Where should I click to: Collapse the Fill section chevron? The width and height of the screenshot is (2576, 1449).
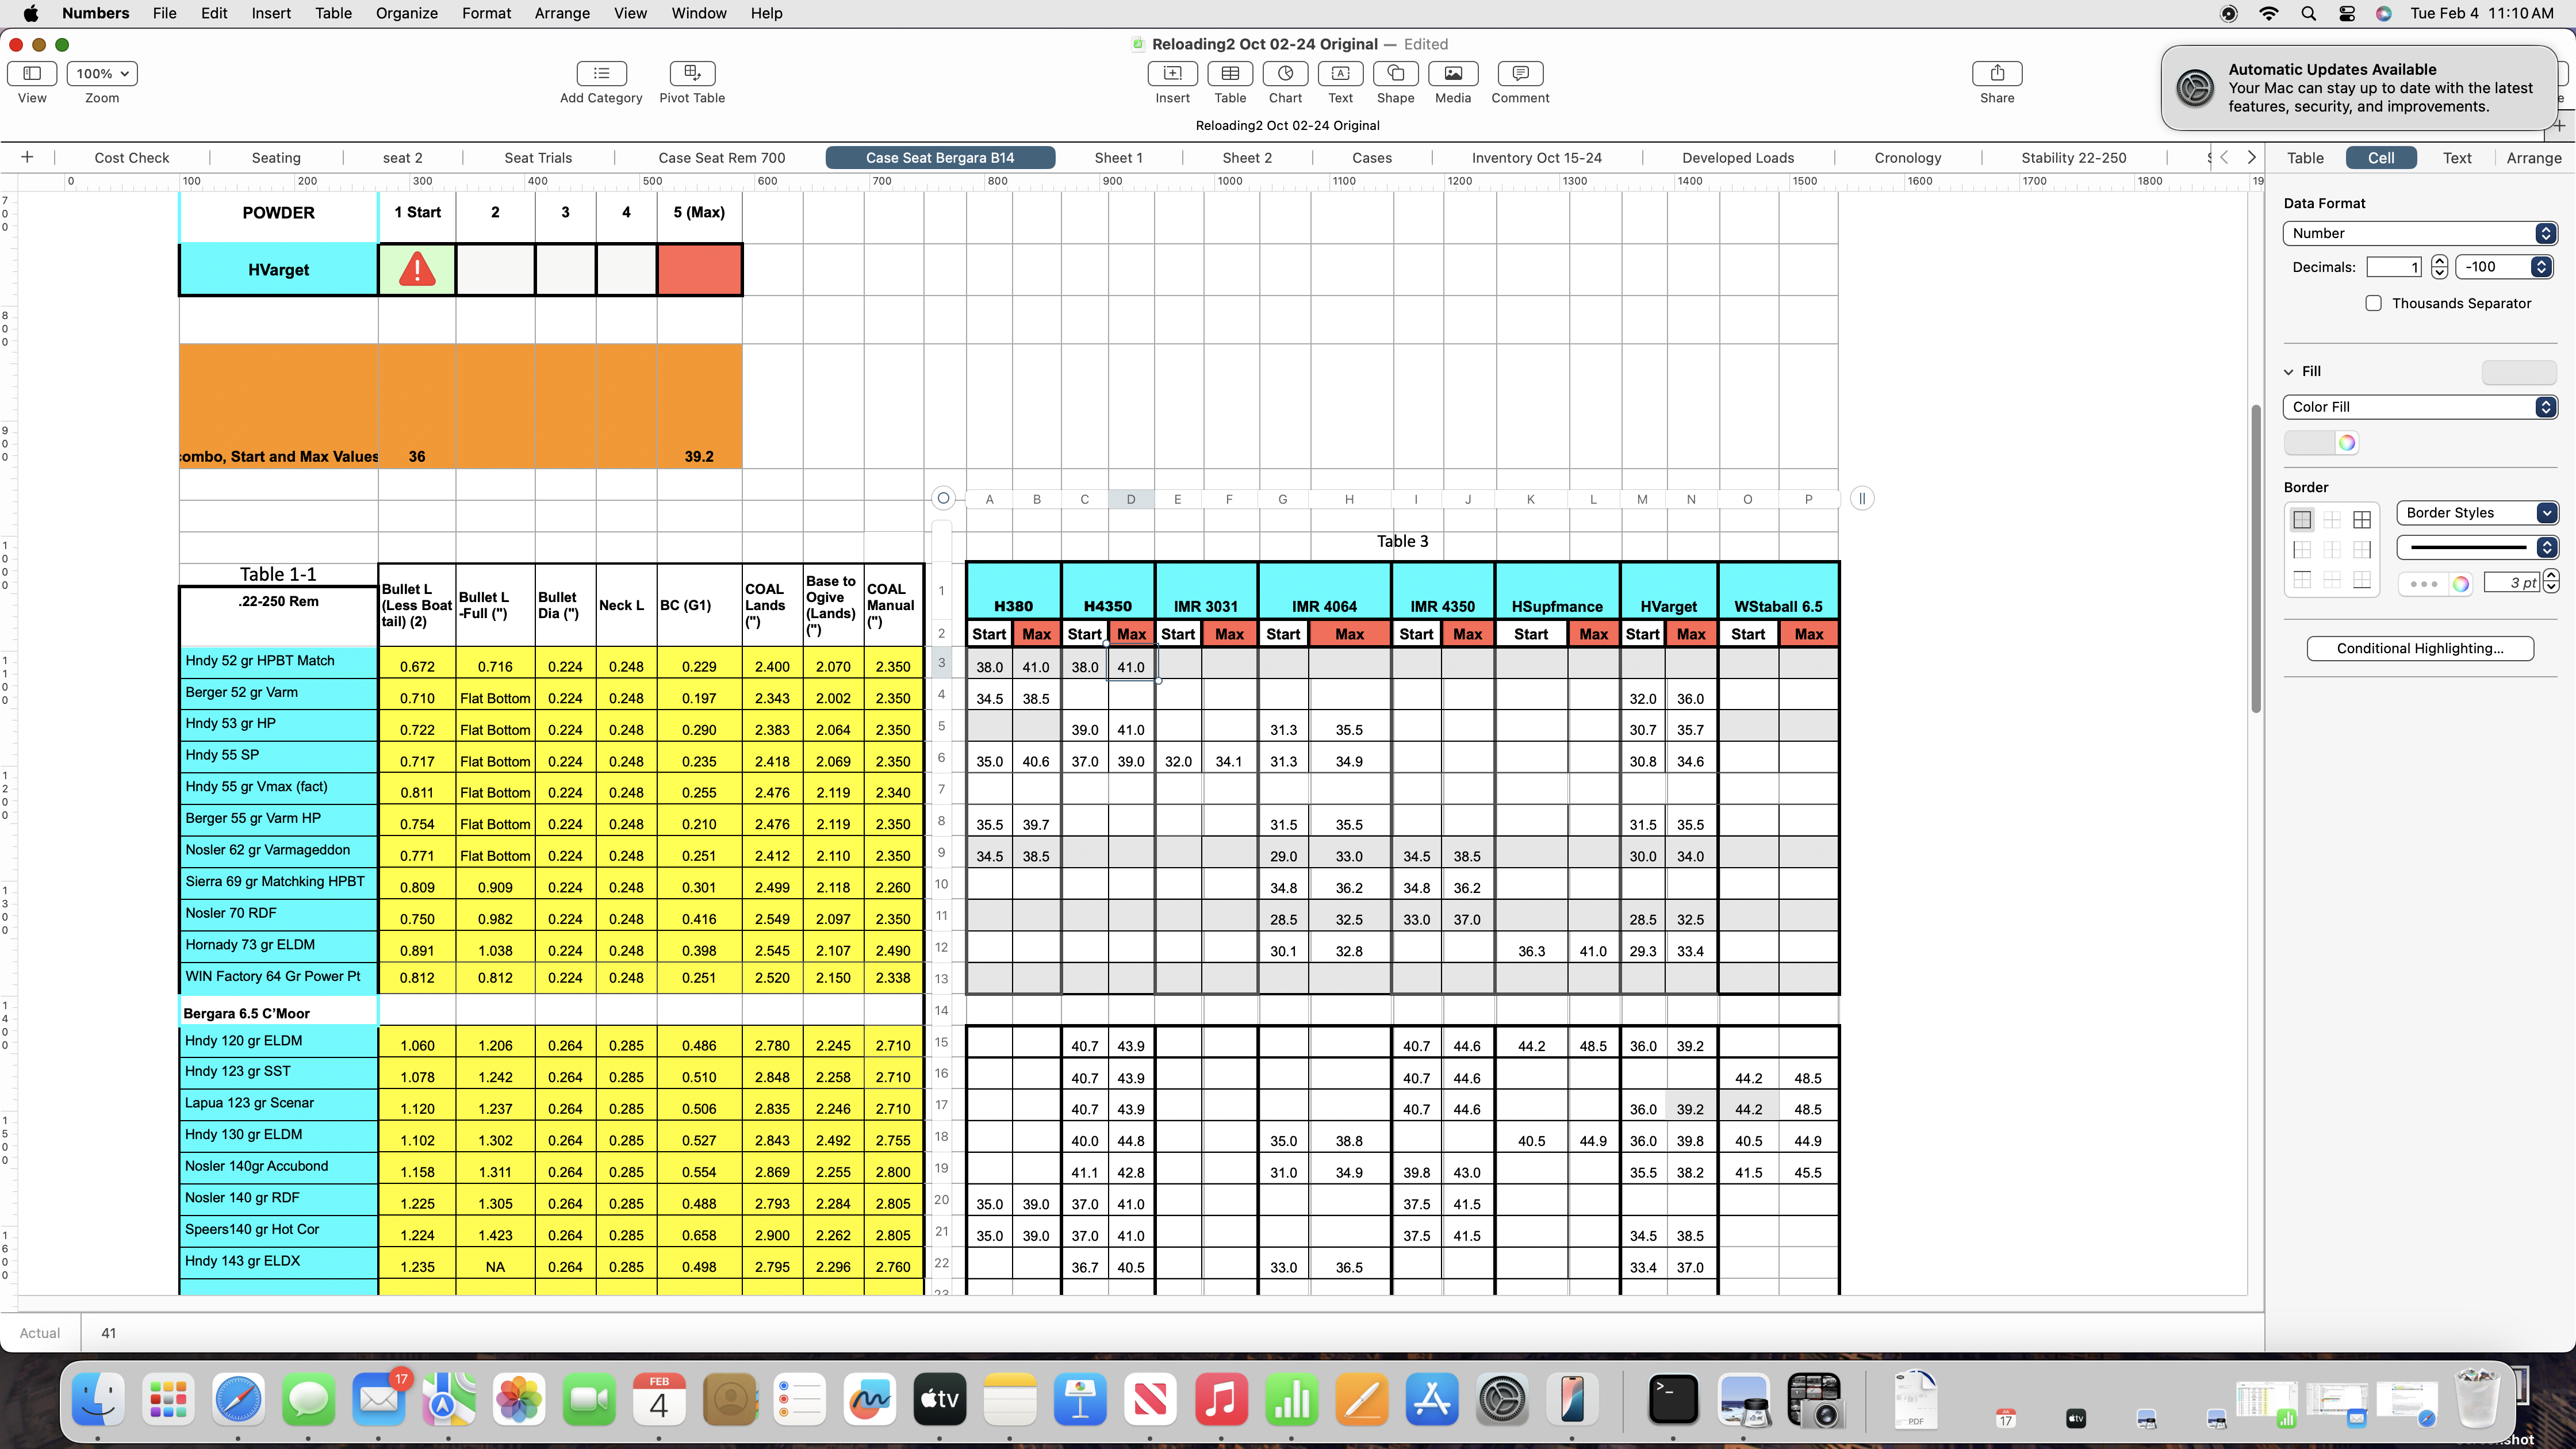point(2289,372)
